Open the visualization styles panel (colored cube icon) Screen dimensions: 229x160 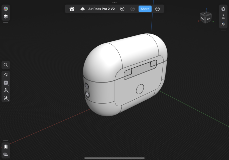(5, 9)
